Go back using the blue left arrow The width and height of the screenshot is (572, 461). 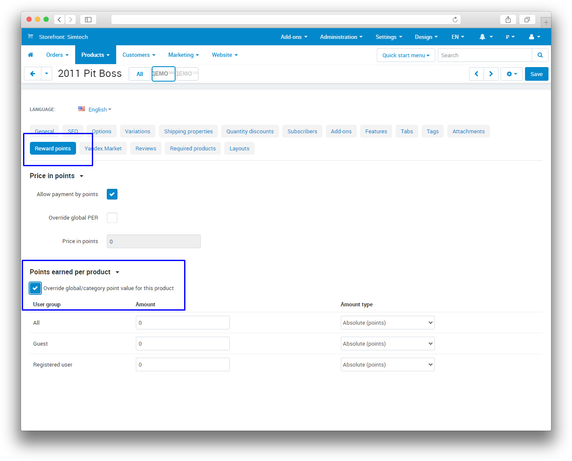pyautogui.click(x=32, y=74)
